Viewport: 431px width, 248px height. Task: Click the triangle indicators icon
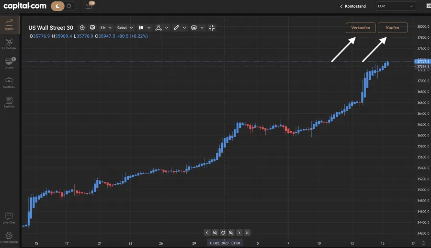159,27
